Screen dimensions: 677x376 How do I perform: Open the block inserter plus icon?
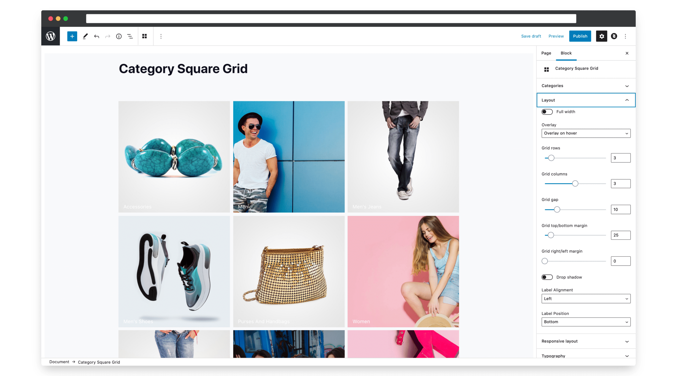tap(72, 36)
